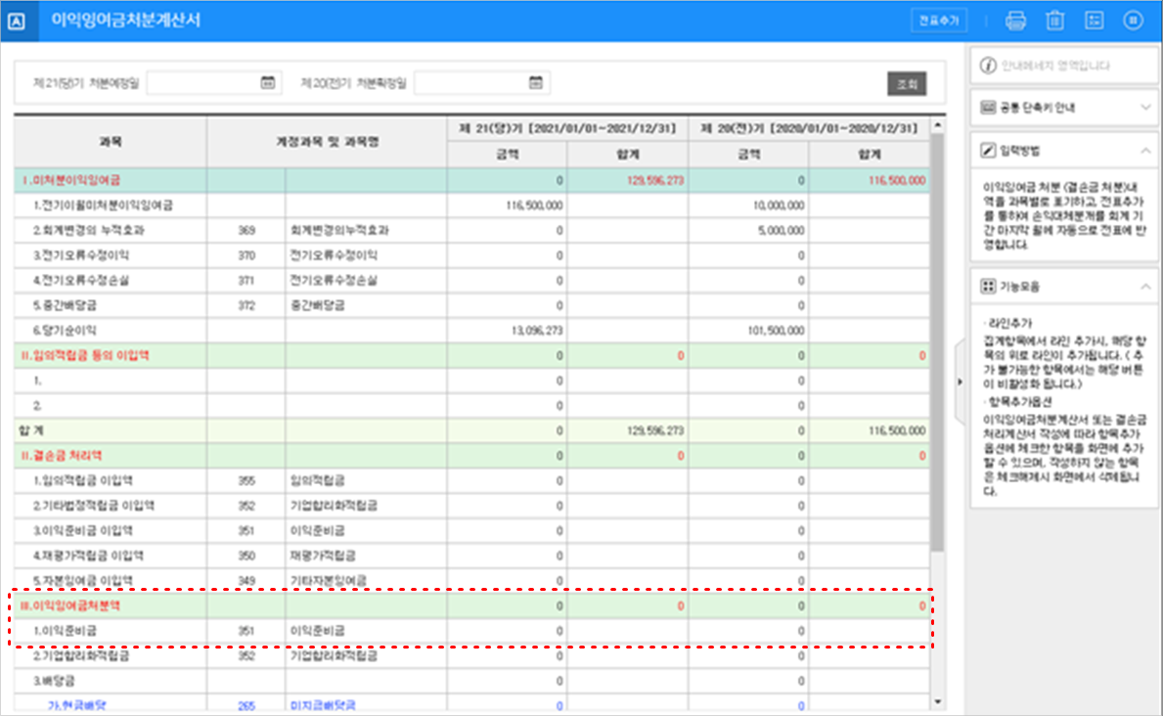Select row 1.이익준비금

coord(65,632)
